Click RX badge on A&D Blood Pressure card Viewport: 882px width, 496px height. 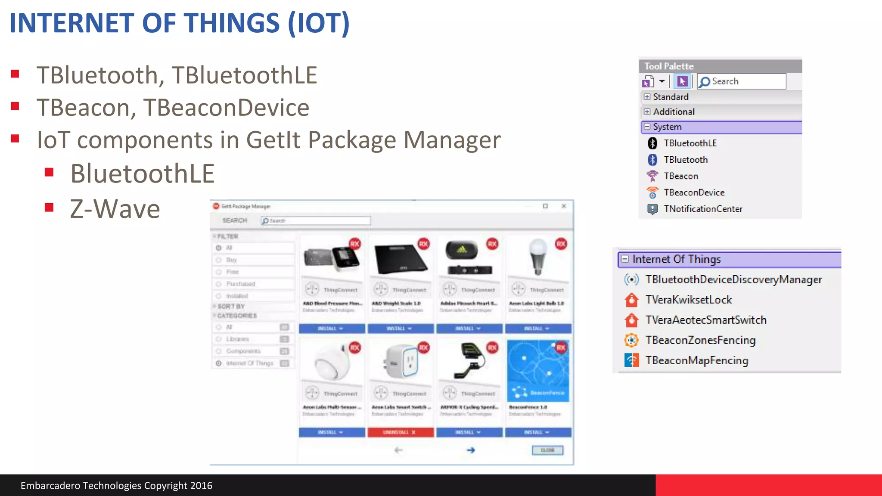click(354, 244)
